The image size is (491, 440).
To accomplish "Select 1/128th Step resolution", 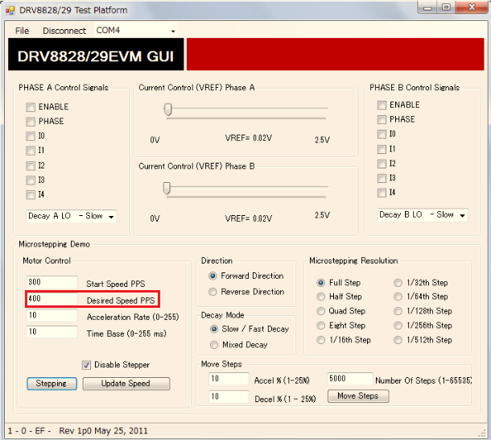I will point(398,311).
